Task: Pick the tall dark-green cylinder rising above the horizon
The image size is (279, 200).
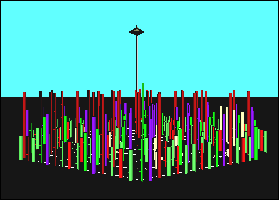Action: point(143,103)
